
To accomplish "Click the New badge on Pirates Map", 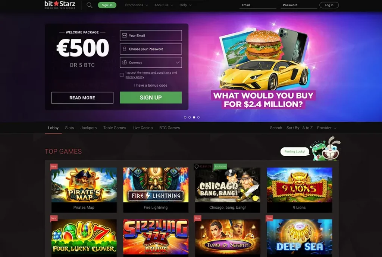I will point(54,166).
